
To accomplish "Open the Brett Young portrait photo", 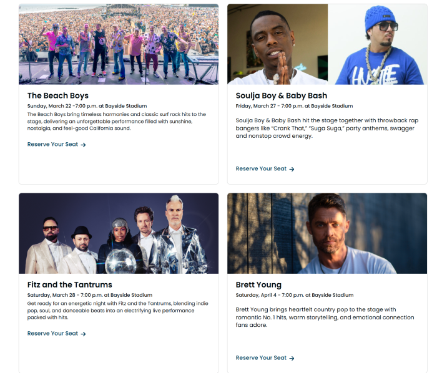I will [327, 233].
